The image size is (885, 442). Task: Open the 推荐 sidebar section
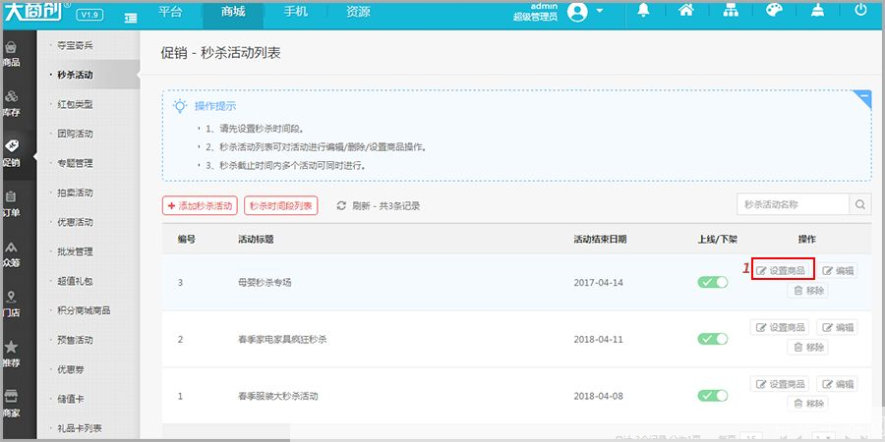[11, 355]
